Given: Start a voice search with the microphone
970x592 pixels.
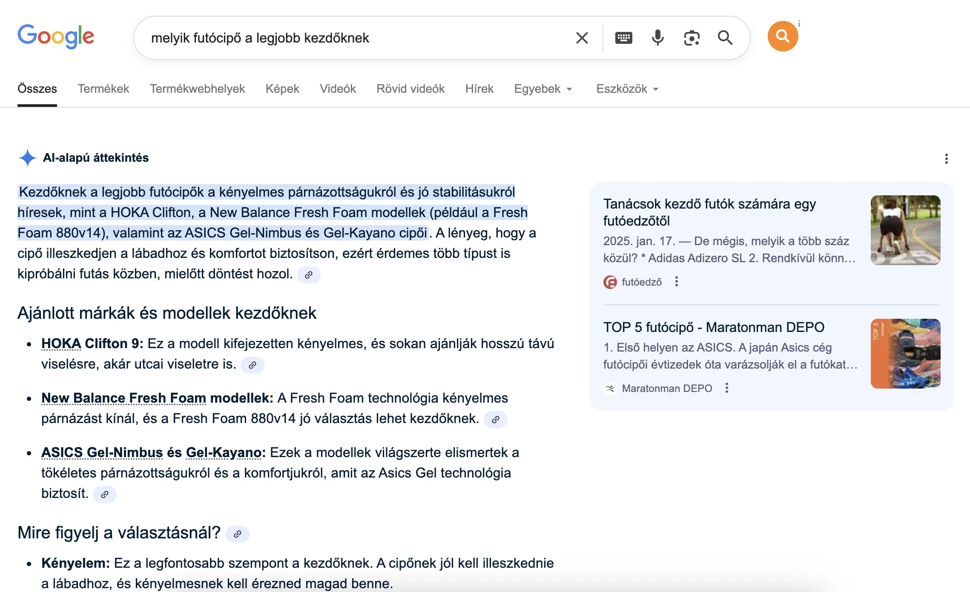Looking at the screenshot, I should tap(657, 38).
